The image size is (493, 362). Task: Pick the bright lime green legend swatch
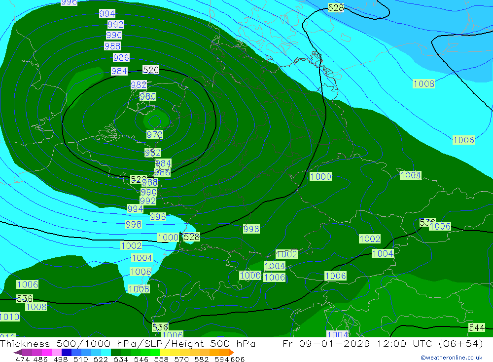tap(155, 352)
